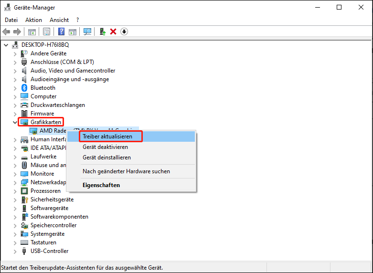This screenshot has width=373, height=273.
Task: Click the Mäuse mouse icon
Action: [x=24, y=165]
